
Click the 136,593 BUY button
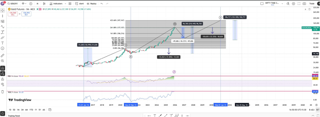(x=26, y=14)
